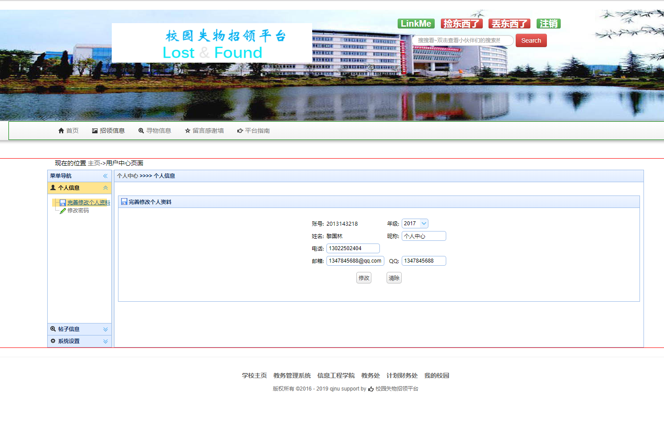Switch to the 平台指南 navigation item

257,130
